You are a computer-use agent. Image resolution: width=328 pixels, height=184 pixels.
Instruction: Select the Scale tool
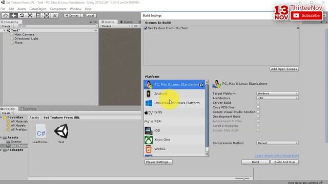[30, 15]
